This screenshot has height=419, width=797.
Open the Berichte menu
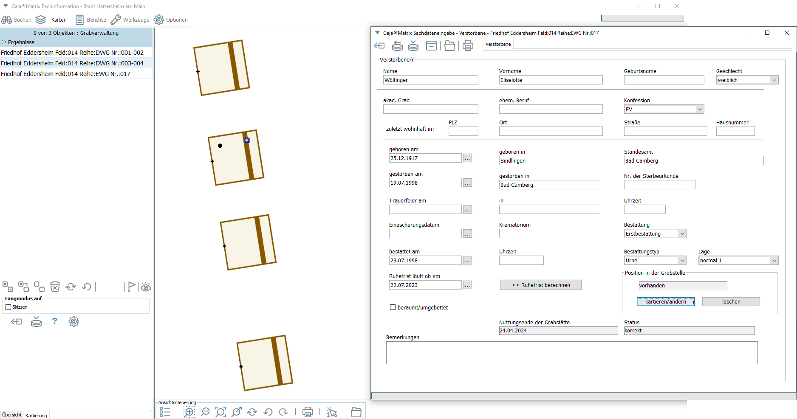tap(91, 20)
